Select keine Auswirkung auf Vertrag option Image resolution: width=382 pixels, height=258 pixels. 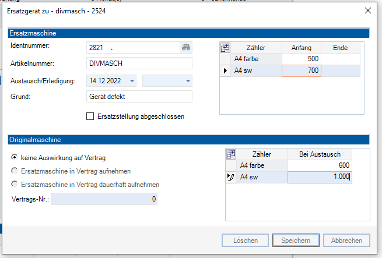click(15, 158)
